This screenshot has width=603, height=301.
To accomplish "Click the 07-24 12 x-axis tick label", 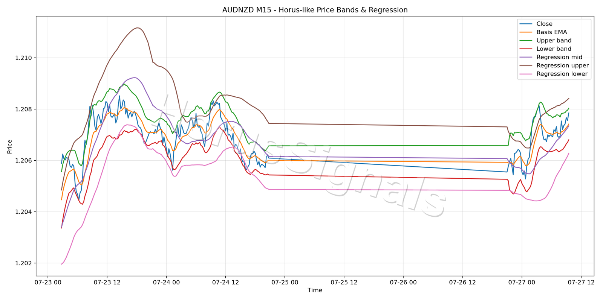I will point(225,282).
